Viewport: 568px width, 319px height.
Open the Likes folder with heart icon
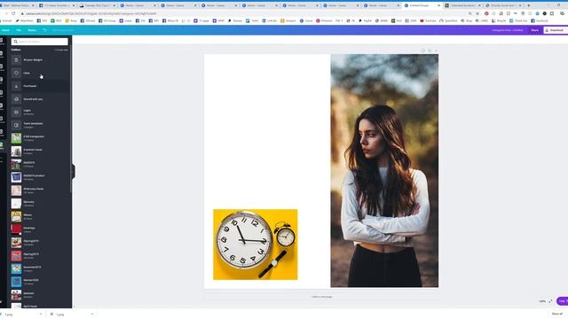point(39,73)
